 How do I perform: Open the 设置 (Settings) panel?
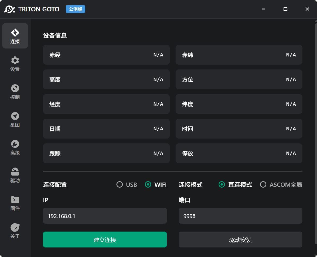15,64
